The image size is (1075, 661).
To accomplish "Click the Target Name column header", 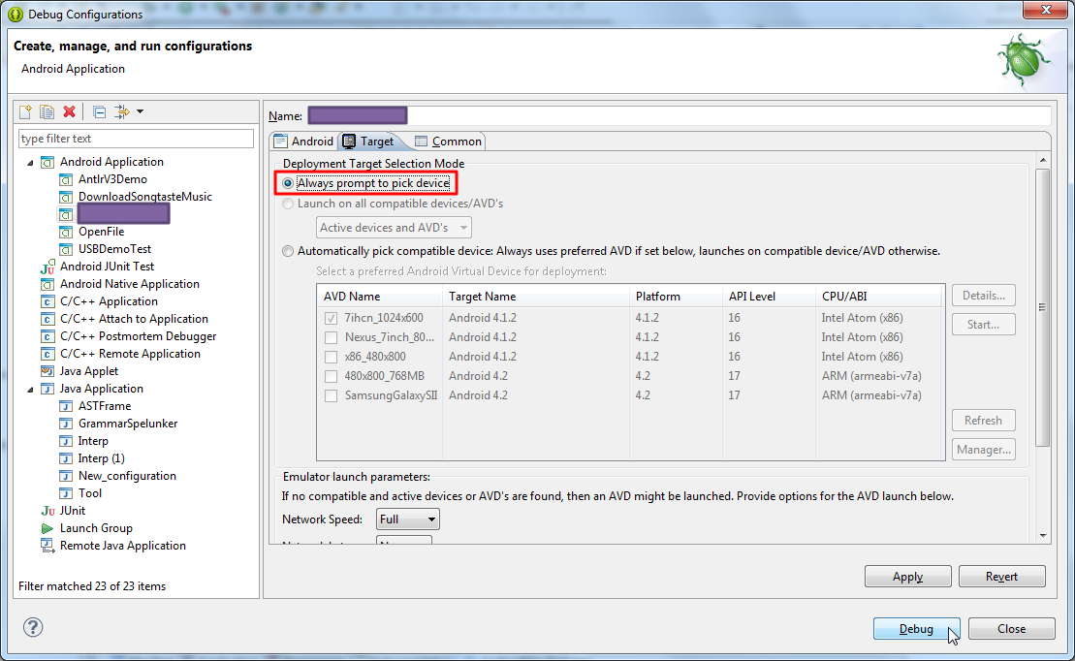I will 536,297.
